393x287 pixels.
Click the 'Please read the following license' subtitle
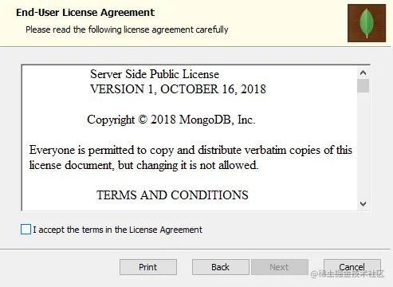point(127,29)
